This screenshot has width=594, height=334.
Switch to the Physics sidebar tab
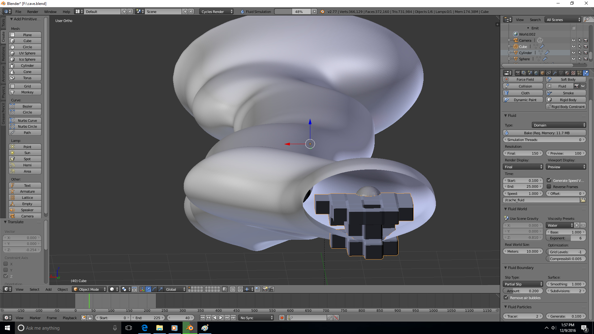[x=3, y=92]
